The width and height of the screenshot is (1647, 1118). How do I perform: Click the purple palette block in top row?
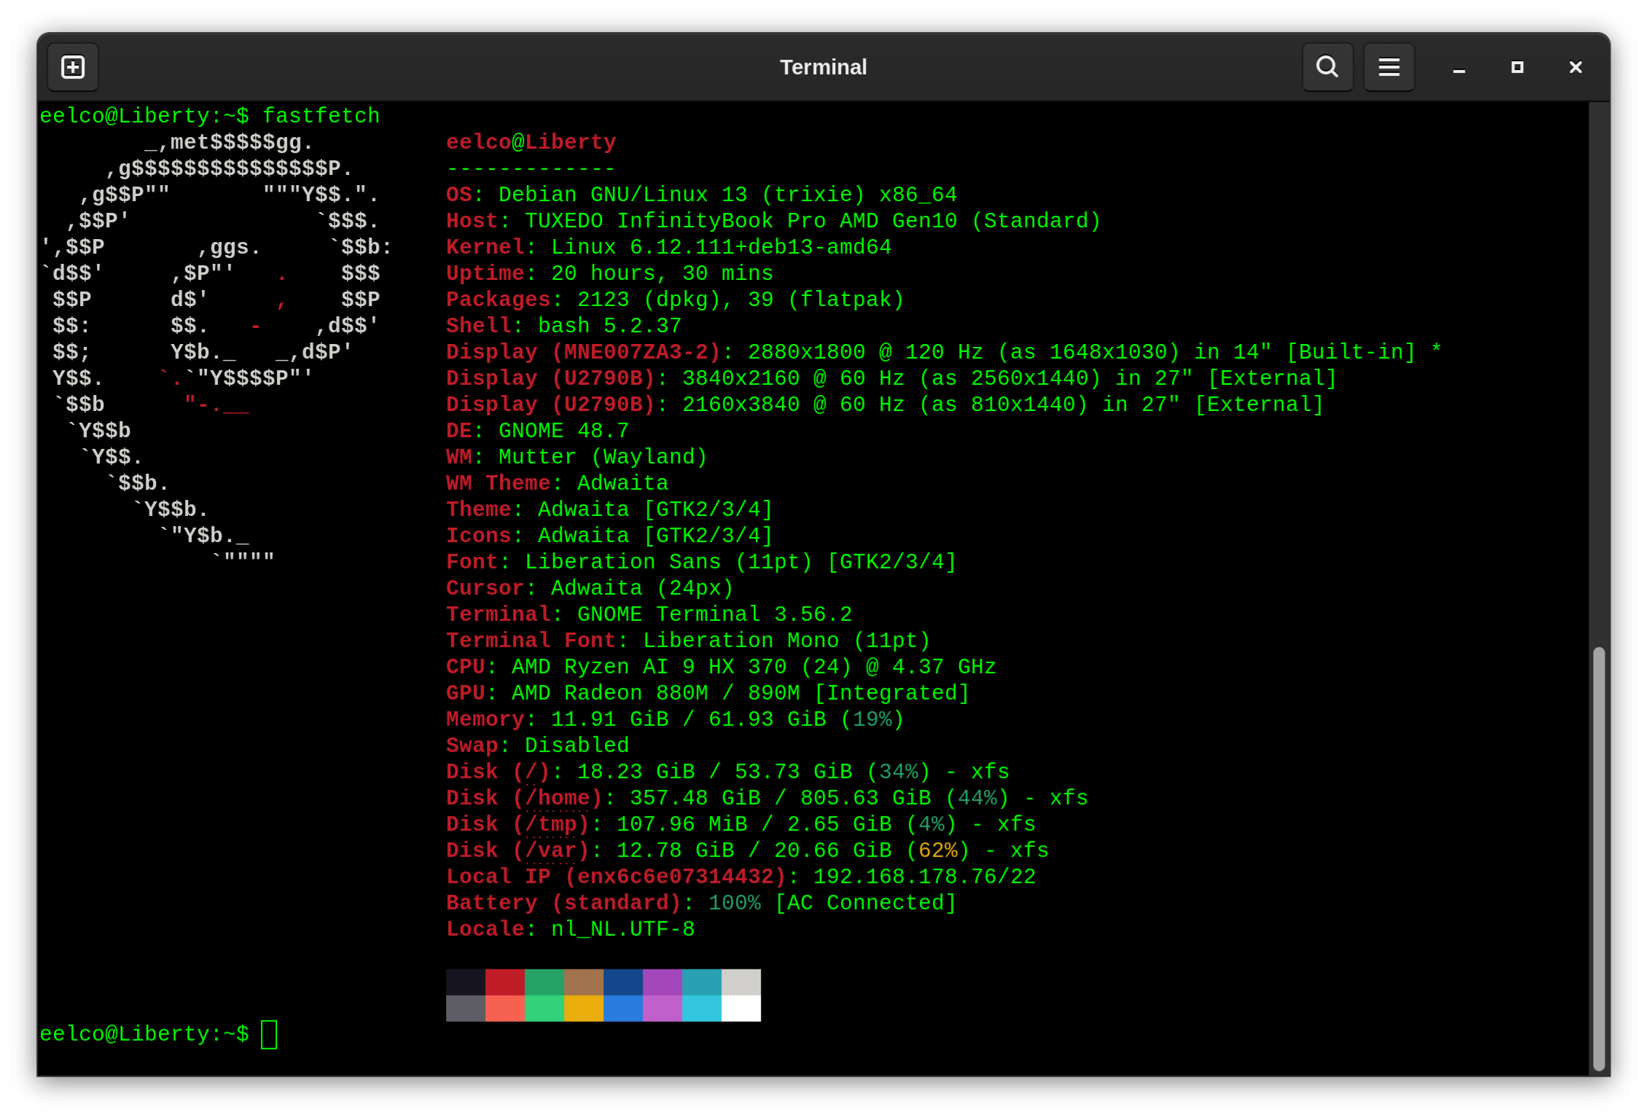click(x=662, y=982)
